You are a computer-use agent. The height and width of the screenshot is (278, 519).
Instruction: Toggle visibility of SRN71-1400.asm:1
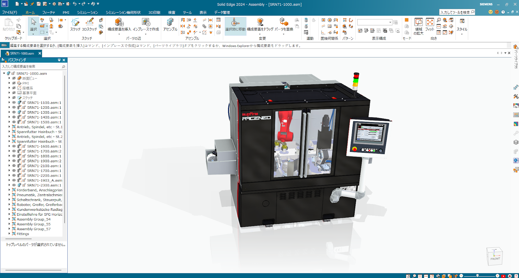14,117
